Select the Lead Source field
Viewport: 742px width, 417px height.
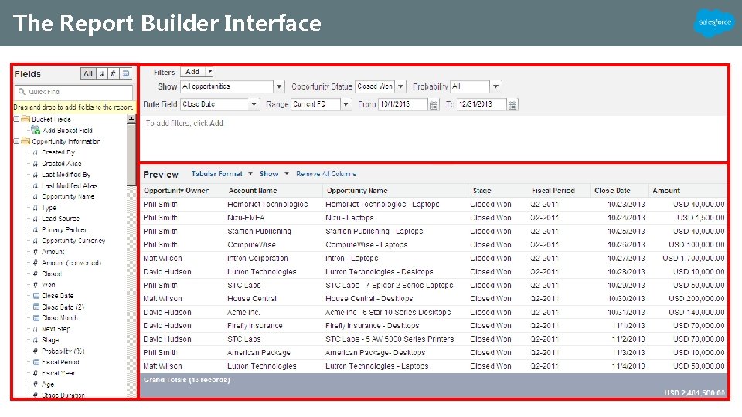(60, 219)
